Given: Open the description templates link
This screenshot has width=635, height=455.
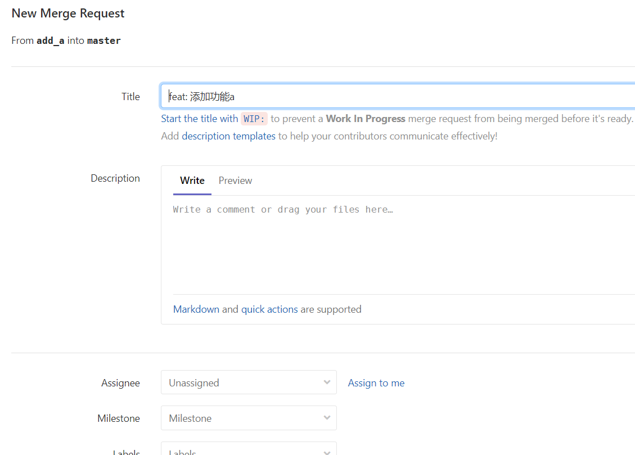Looking at the screenshot, I should (228, 136).
